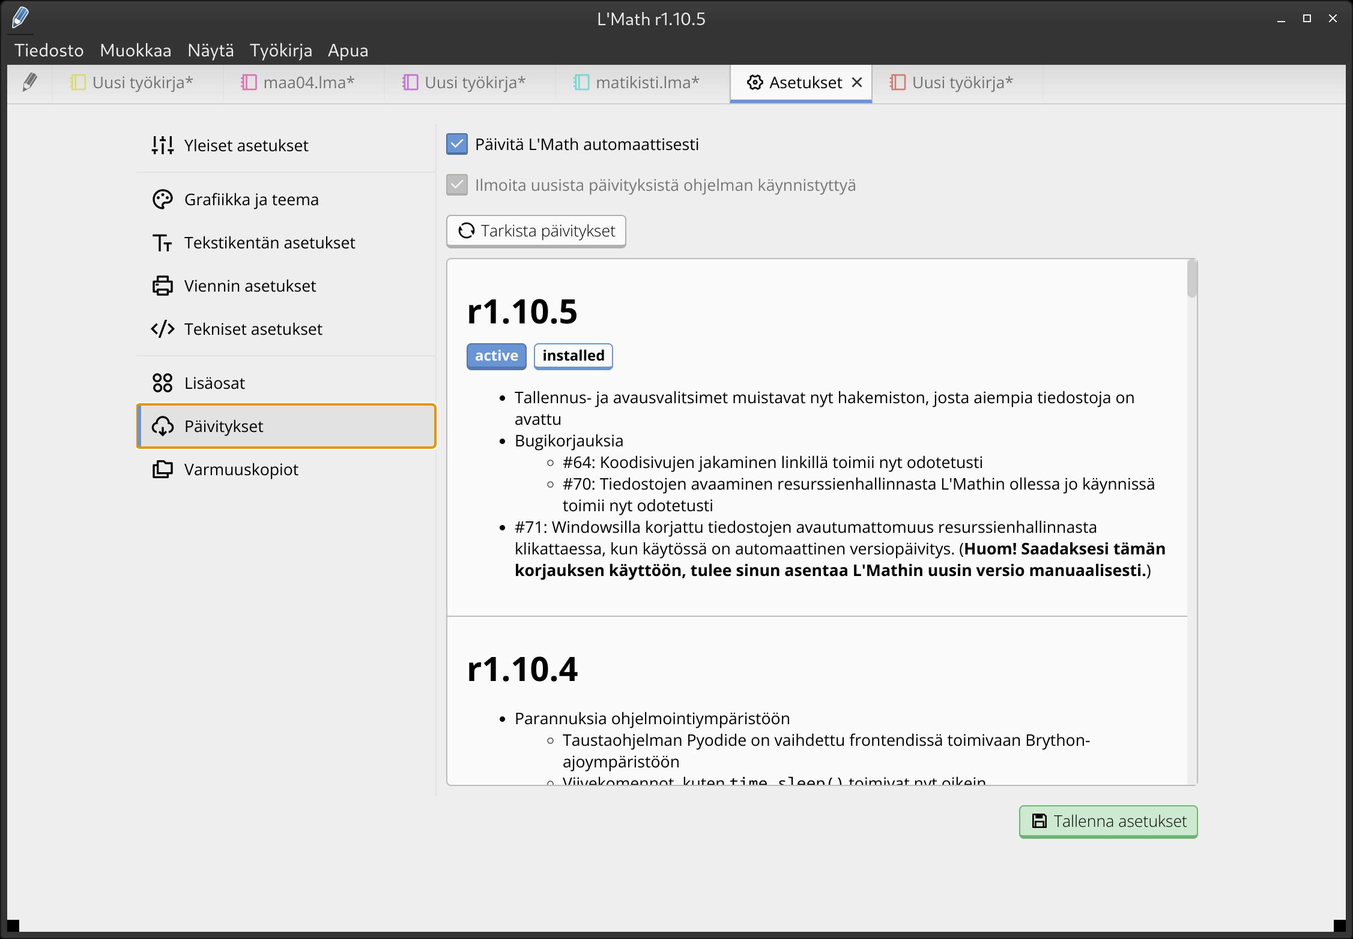Click 'Parannuksia ohjelmointiympäristöön' bullet text

(x=652, y=719)
